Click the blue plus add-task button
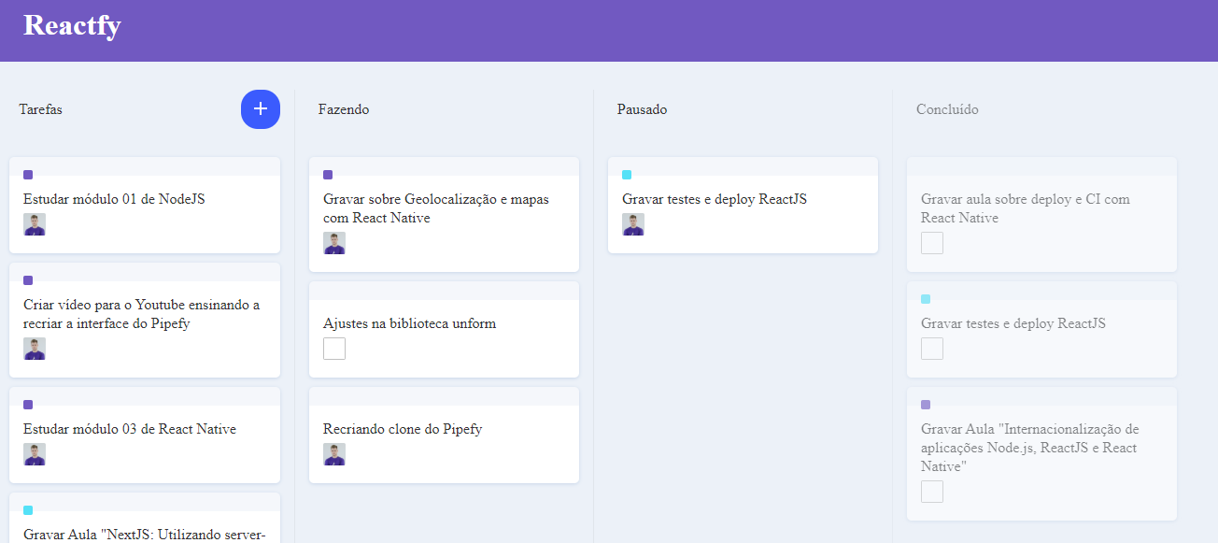The width and height of the screenshot is (1218, 543). pyautogui.click(x=261, y=109)
